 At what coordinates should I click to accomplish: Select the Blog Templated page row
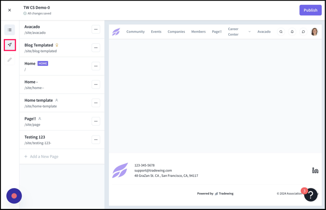(x=62, y=48)
